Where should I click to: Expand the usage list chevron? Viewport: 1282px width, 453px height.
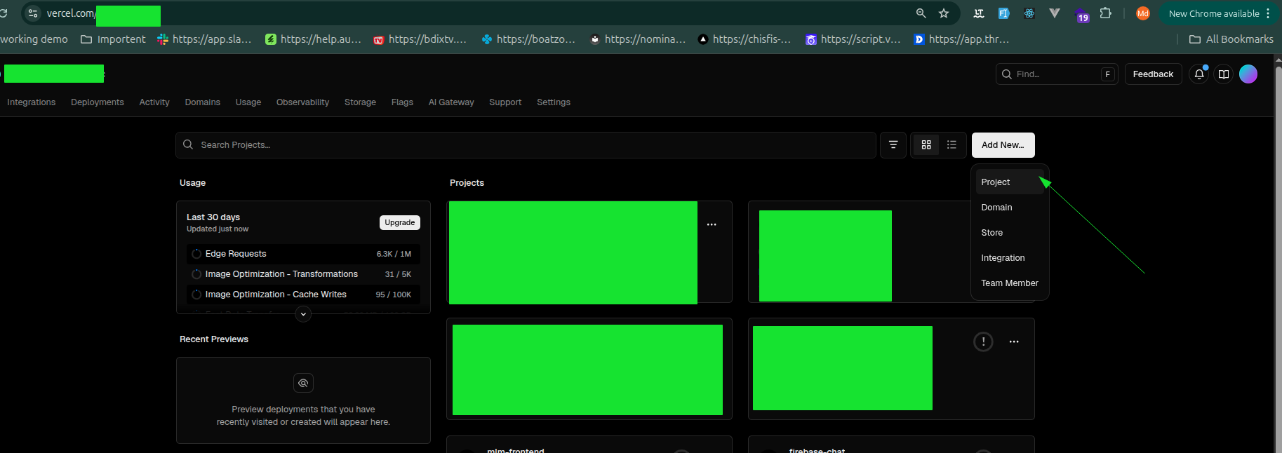point(303,314)
